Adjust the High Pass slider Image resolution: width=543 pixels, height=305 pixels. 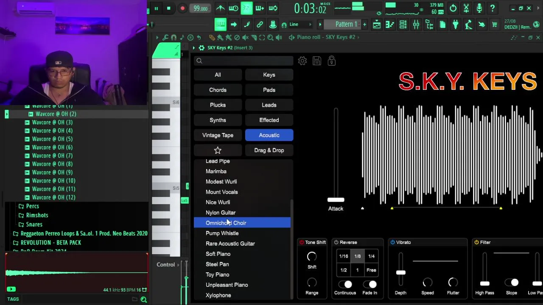[484, 283]
